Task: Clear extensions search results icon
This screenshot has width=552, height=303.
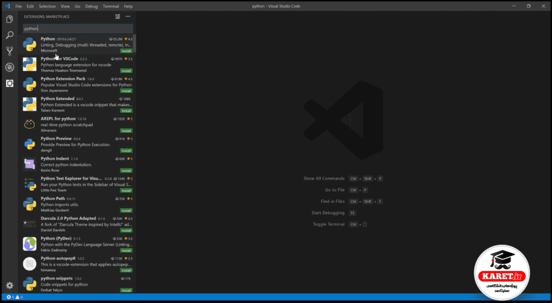Action: point(118,17)
